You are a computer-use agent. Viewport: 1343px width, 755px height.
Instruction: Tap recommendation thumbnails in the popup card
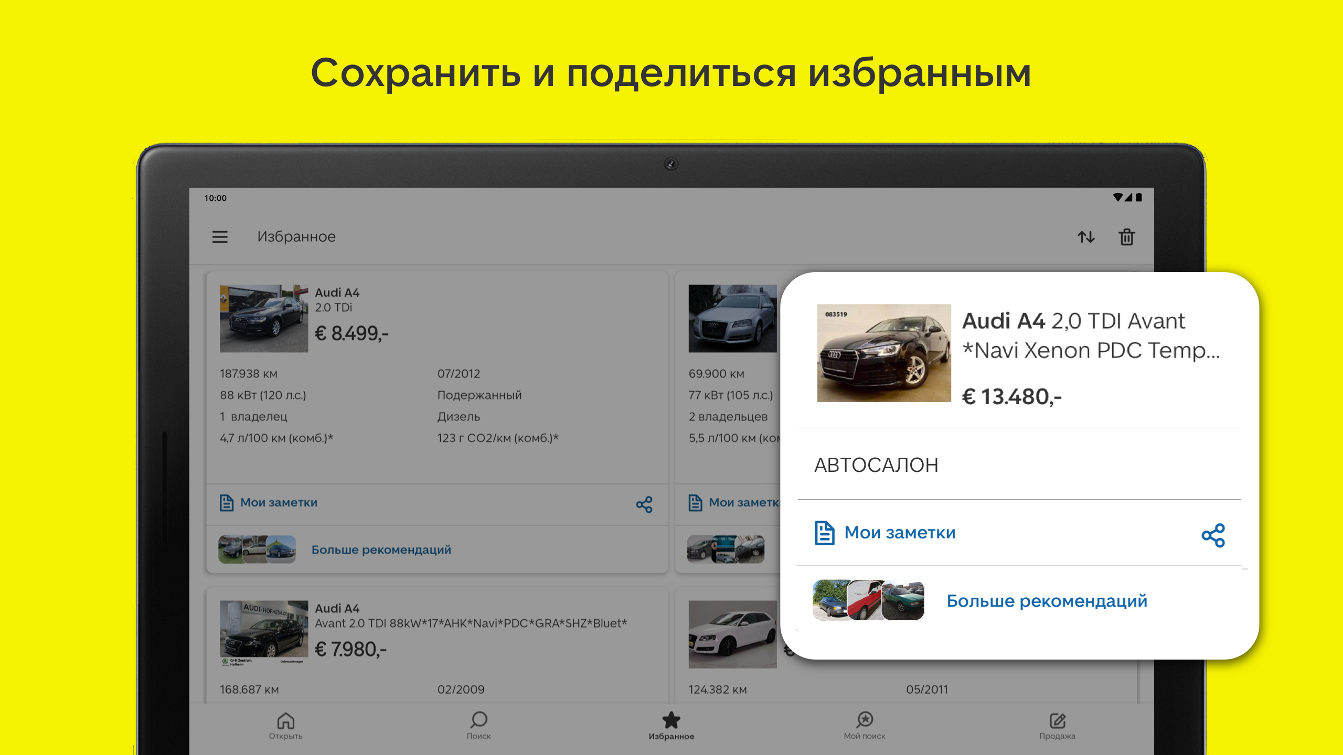click(868, 600)
